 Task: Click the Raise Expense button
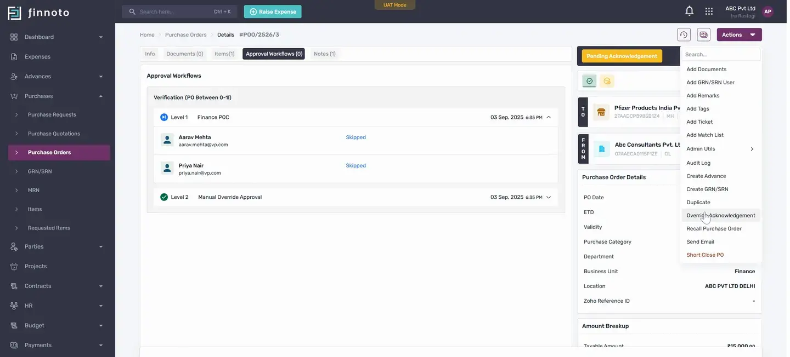tap(273, 11)
